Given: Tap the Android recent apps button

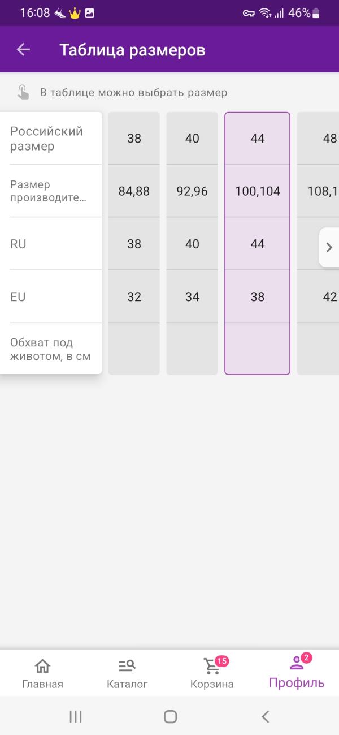Looking at the screenshot, I should pos(75,716).
